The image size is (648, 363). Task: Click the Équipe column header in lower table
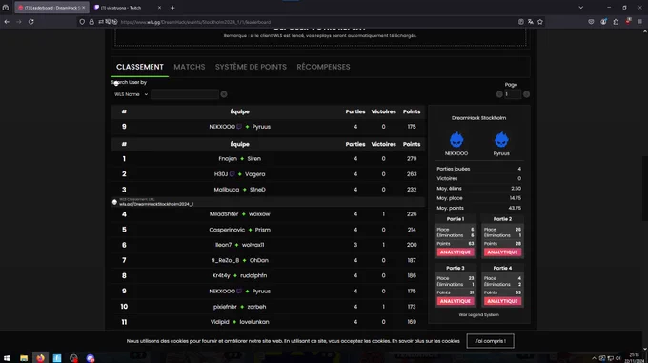[240, 144]
